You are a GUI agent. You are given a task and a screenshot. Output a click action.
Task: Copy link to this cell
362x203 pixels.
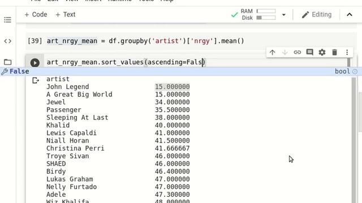[x=298, y=52]
